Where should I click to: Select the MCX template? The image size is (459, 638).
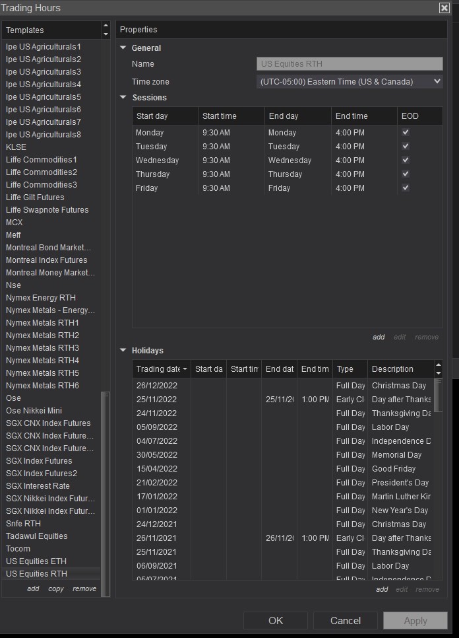tap(51, 222)
